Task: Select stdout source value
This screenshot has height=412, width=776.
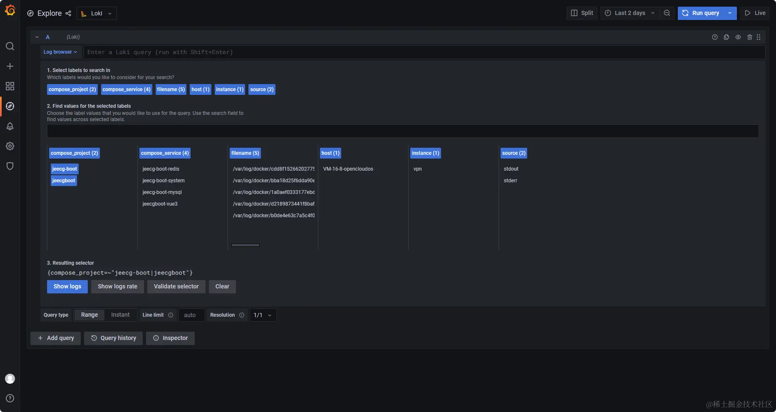Action: click(x=511, y=169)
